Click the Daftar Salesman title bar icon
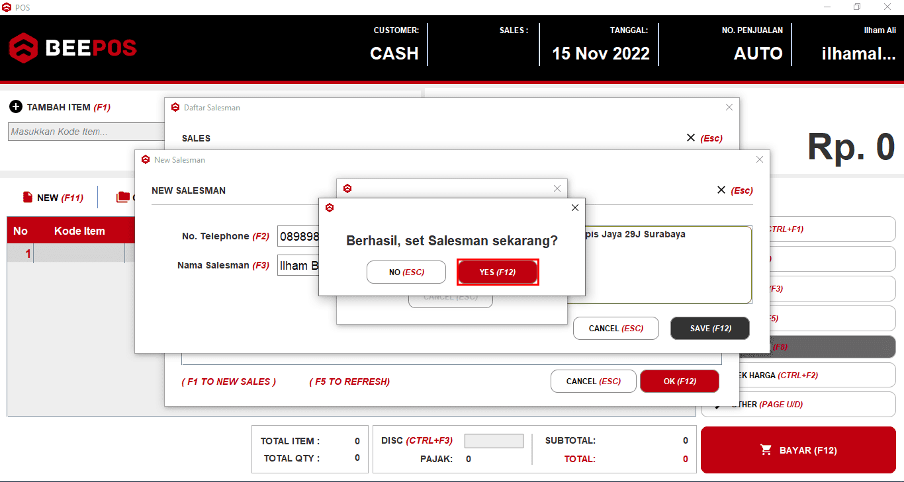This screenshot has width=904, height=482. [175, 107]
